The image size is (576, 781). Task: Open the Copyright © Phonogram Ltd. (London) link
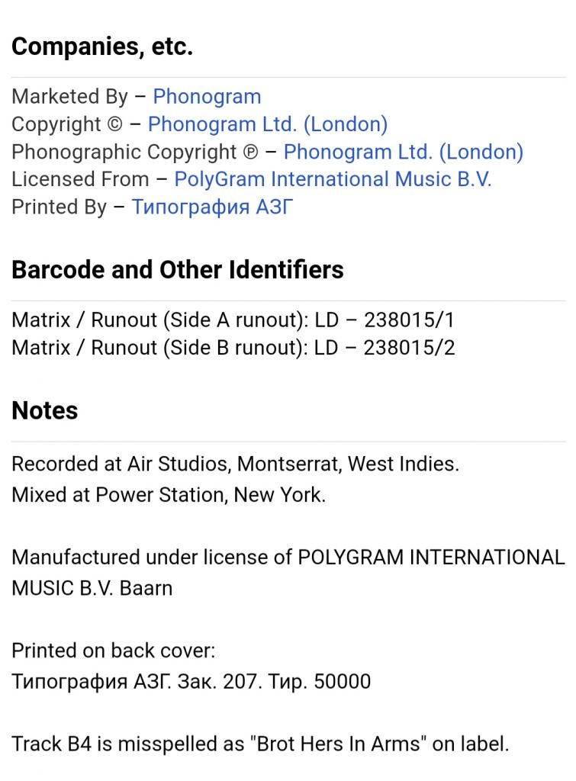[x=268, y=124]
